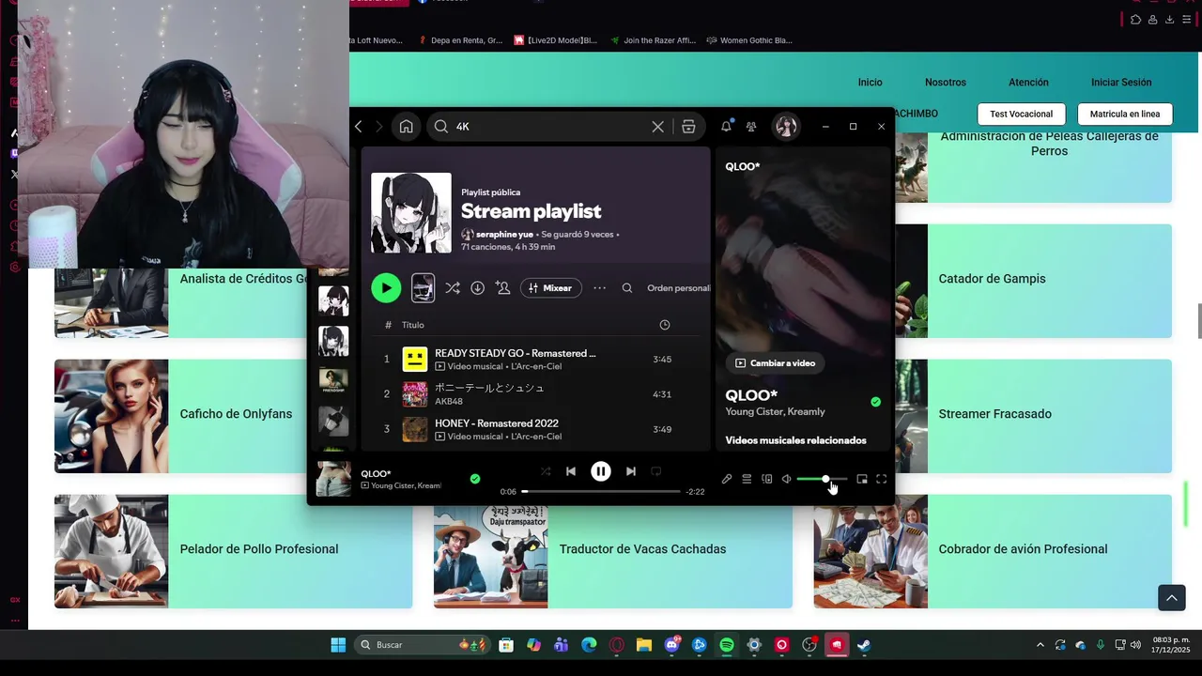Toggle shuffle in the player bar
This screenshot has width=1202, height=676.
(x=546, y=471)
